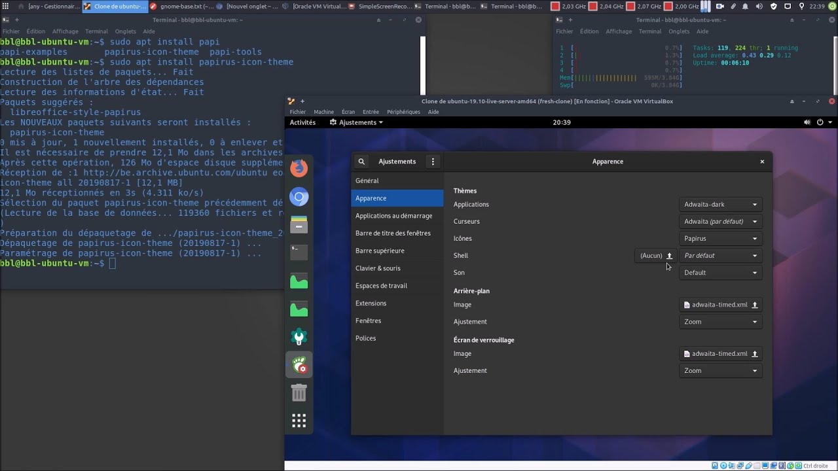Open the Terminal icon in the dock
Viewport: 838px width, 471px height.
coord(299,252)
